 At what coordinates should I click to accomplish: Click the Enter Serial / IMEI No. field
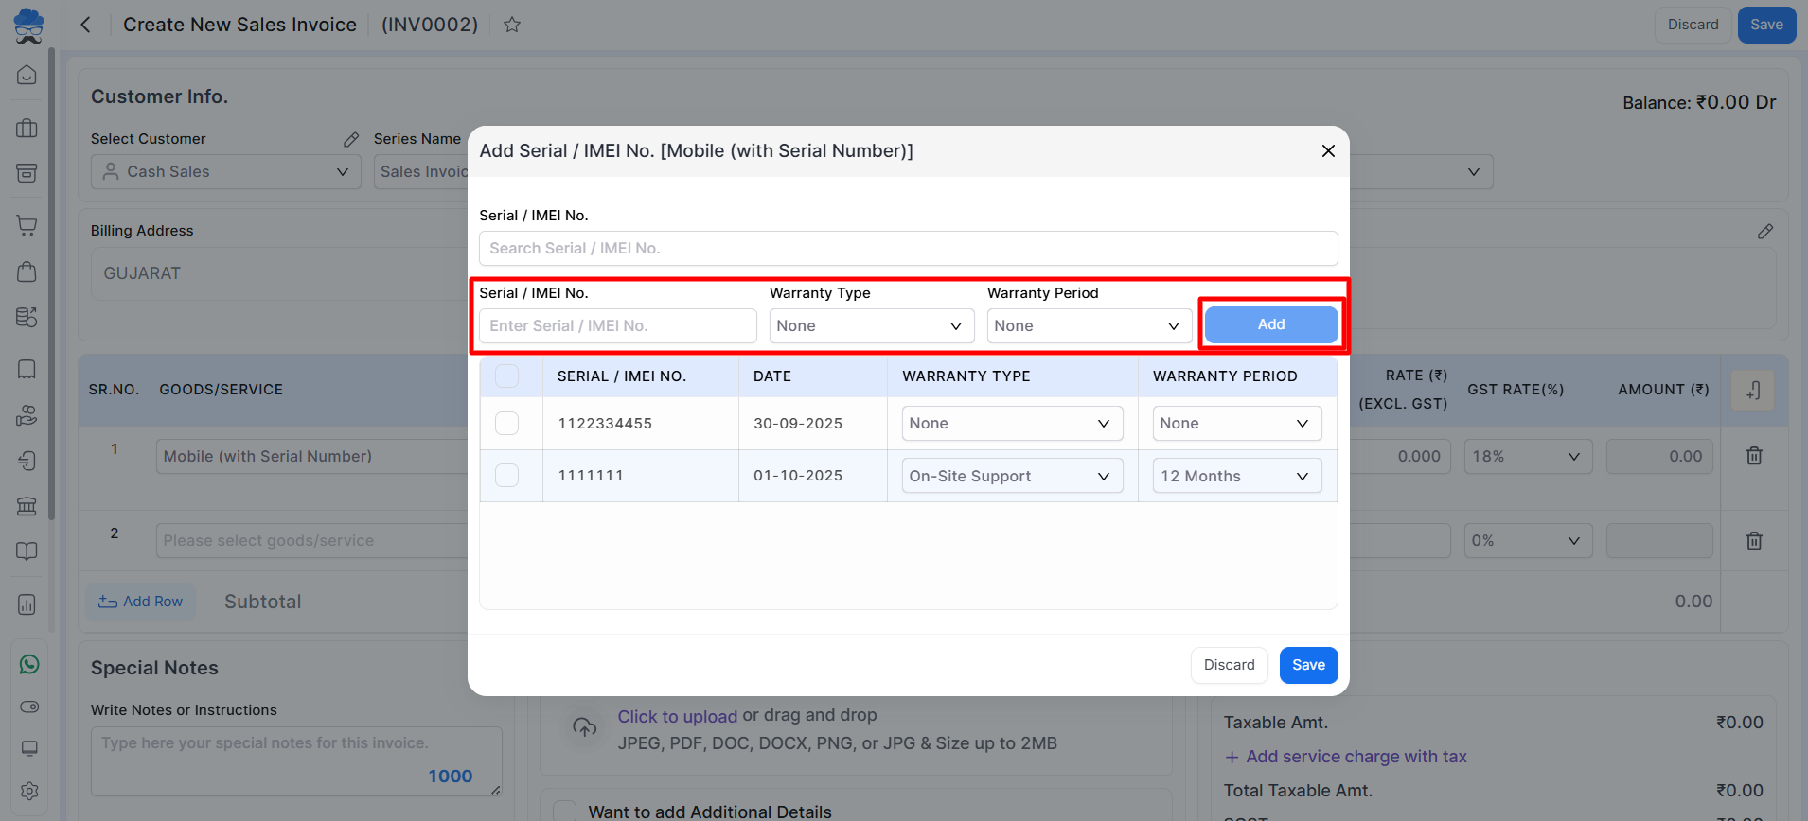tap(617, 326)
